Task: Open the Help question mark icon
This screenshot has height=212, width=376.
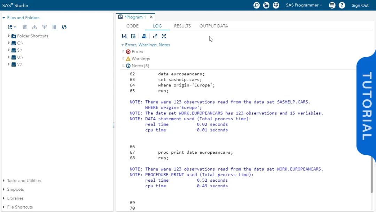Action: pyautogui.click(x=342, y=5)
